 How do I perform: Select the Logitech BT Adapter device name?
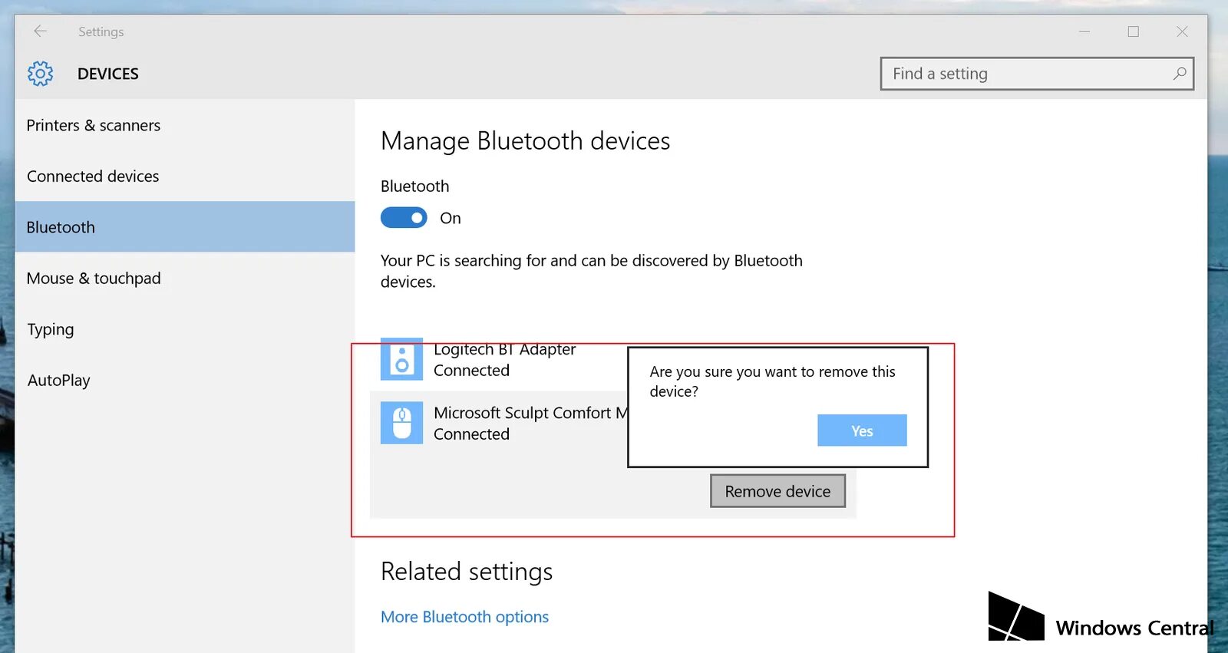point(504,349)
